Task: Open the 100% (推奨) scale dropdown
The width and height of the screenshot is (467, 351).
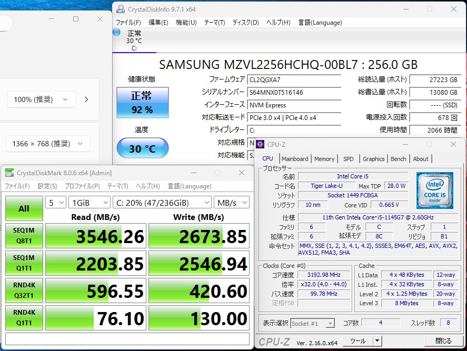Action: (x=41, y=99)
